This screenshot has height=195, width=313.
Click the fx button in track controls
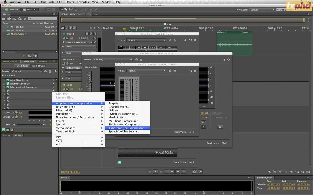66,28
